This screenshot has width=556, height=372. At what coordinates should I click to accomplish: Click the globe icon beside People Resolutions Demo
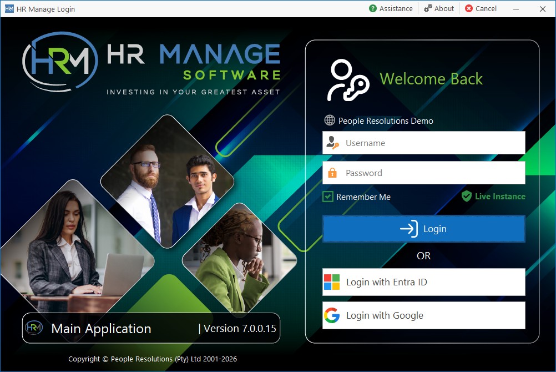(x=330, y=120)
